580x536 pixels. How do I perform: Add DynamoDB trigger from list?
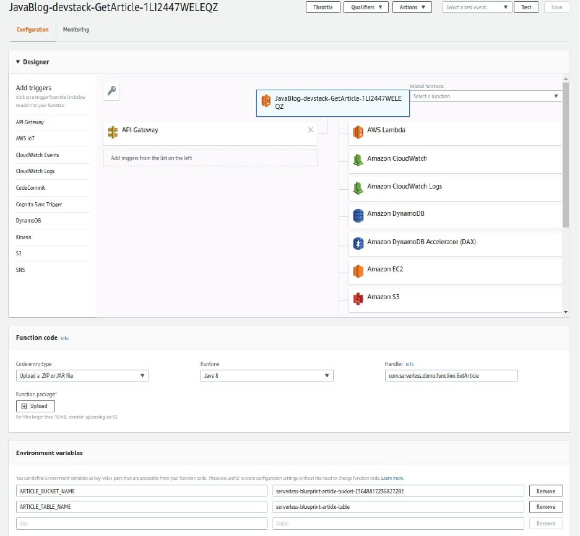click(28, 221)
